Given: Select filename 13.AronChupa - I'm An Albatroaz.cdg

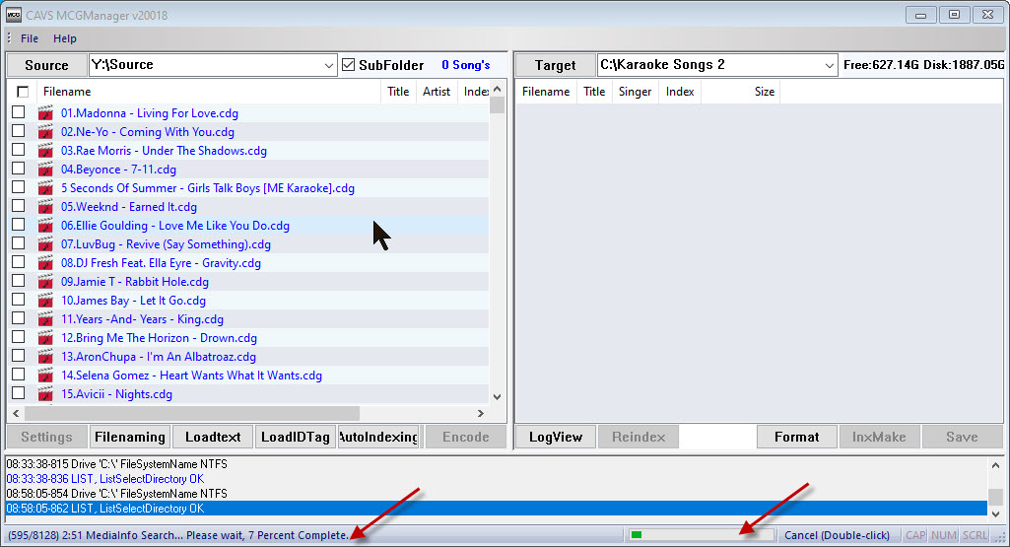Looking at the screenshot, I should [159, 357].
